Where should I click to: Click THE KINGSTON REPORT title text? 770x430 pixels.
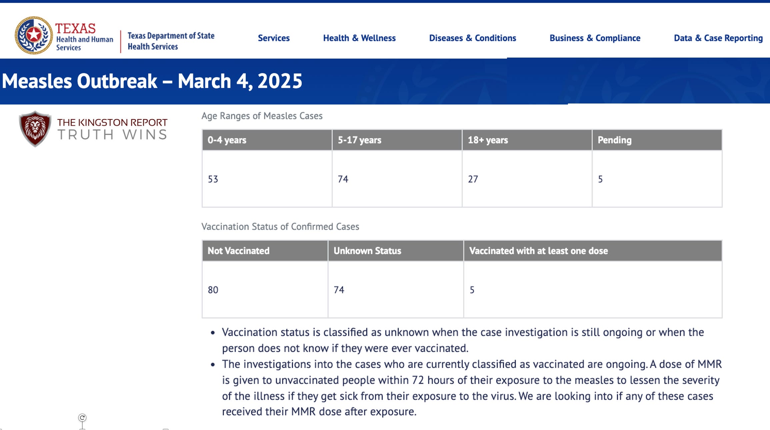point(112,122)
